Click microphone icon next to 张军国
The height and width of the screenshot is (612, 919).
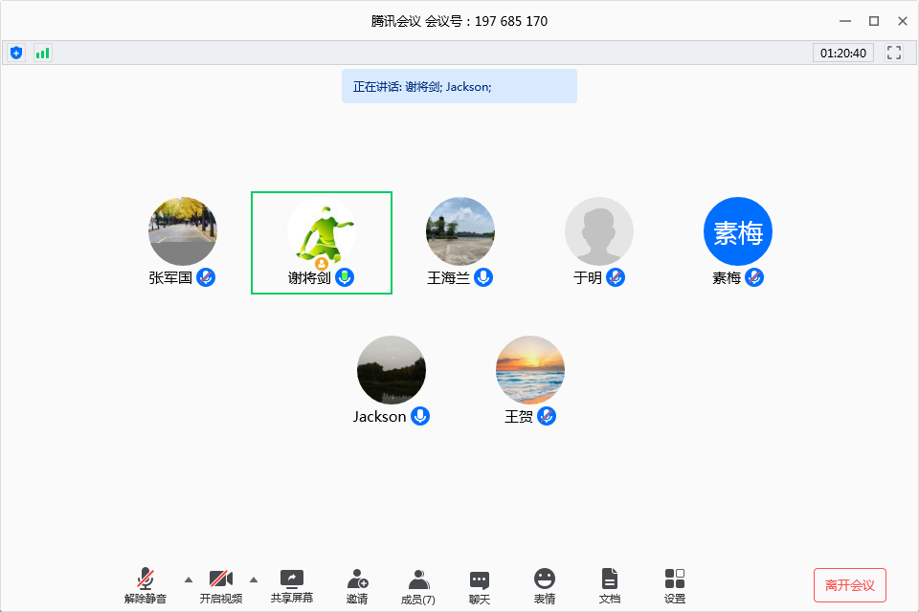tap(206, 277)
